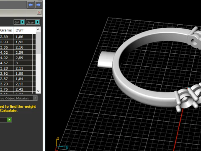The width and height of the screenshot is (201, 151).
Task: Select the 2,11 DWT cell
Action: tap(23, 68)
